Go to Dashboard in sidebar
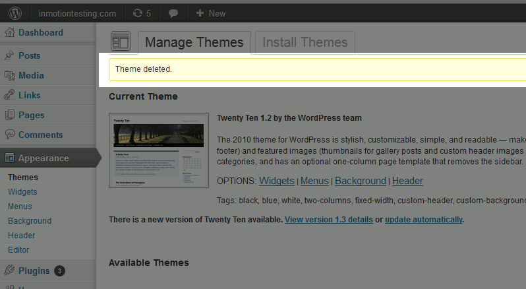This screenshot has height=289, width=526. [x=41, y=32]
